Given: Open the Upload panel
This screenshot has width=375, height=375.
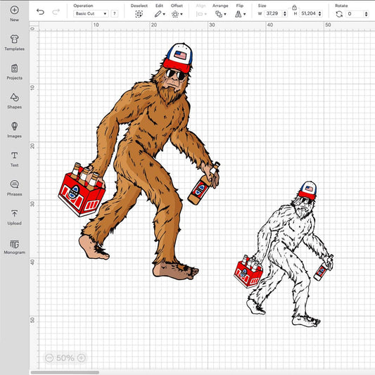Looking at the screenshot, I should point(14,217).
